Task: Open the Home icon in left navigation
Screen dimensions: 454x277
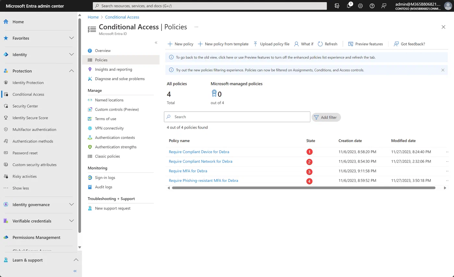Action: pos(6,22)
